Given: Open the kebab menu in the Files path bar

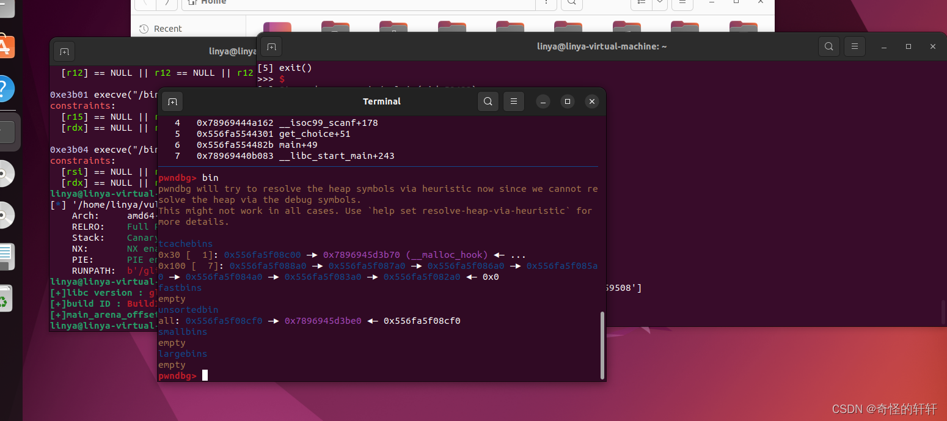Looking at the screenshot, I should coord(546,3).
